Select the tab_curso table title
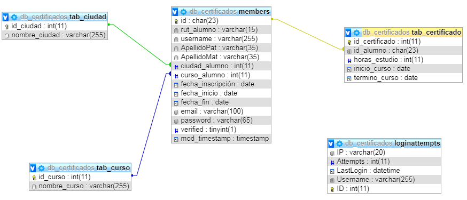 tap(89, 167)
